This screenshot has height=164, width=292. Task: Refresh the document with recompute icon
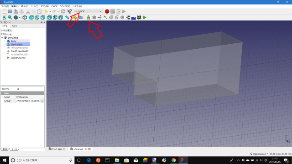click(63, 11)
